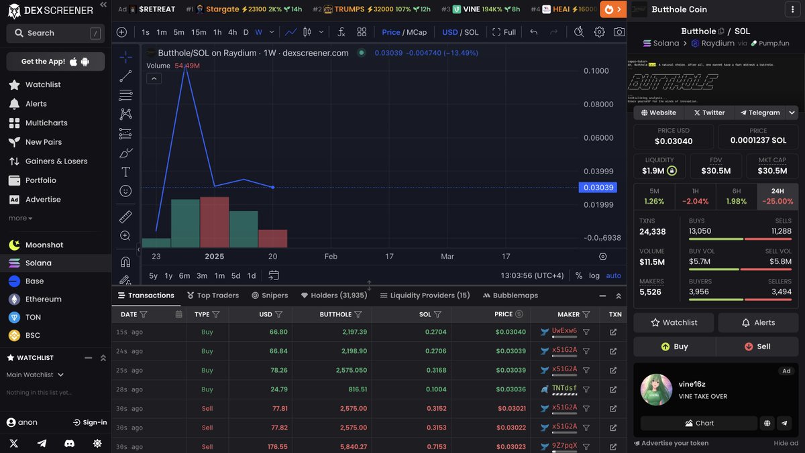Select the text annotation tool

coord(125,172)
